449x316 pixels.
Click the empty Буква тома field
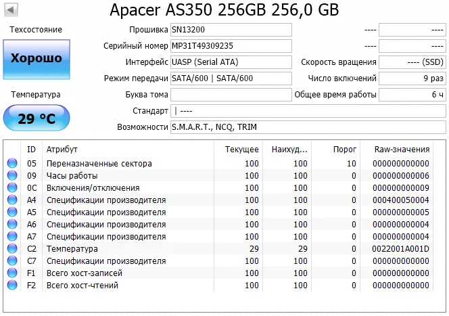tap(231, 95)
